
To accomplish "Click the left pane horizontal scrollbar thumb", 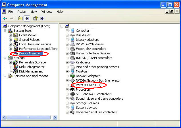I will click(28, 118).
